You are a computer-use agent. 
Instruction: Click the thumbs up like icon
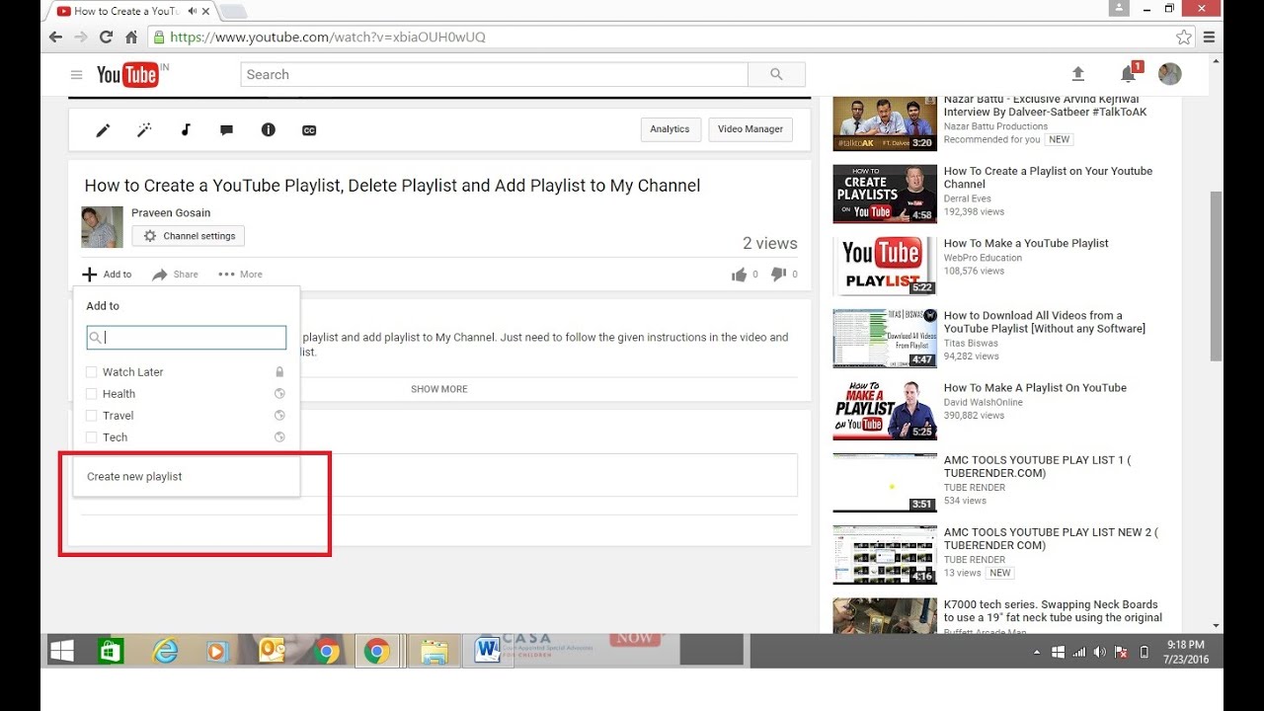[739, 275]
